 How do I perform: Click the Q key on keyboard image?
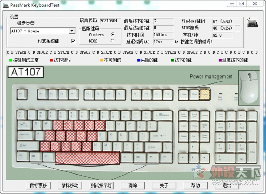coord(37,125)
